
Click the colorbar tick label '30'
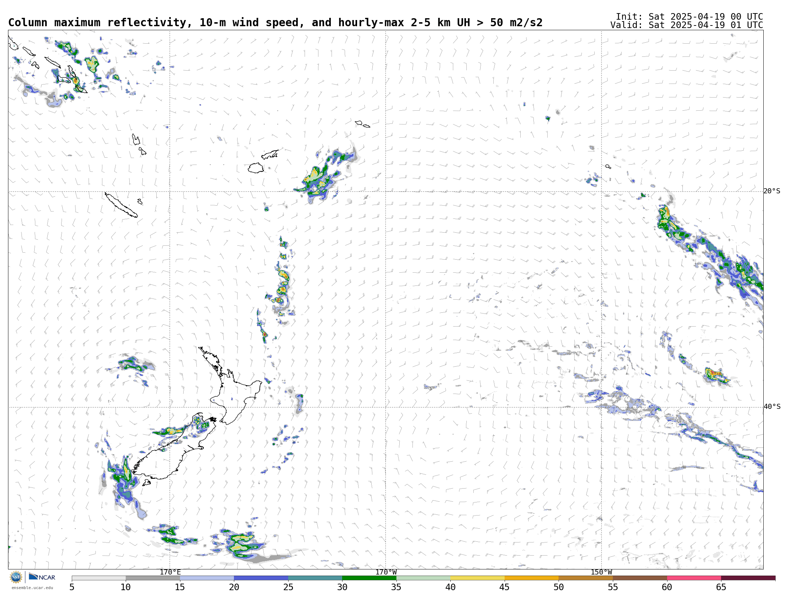(x=342, y=587)
